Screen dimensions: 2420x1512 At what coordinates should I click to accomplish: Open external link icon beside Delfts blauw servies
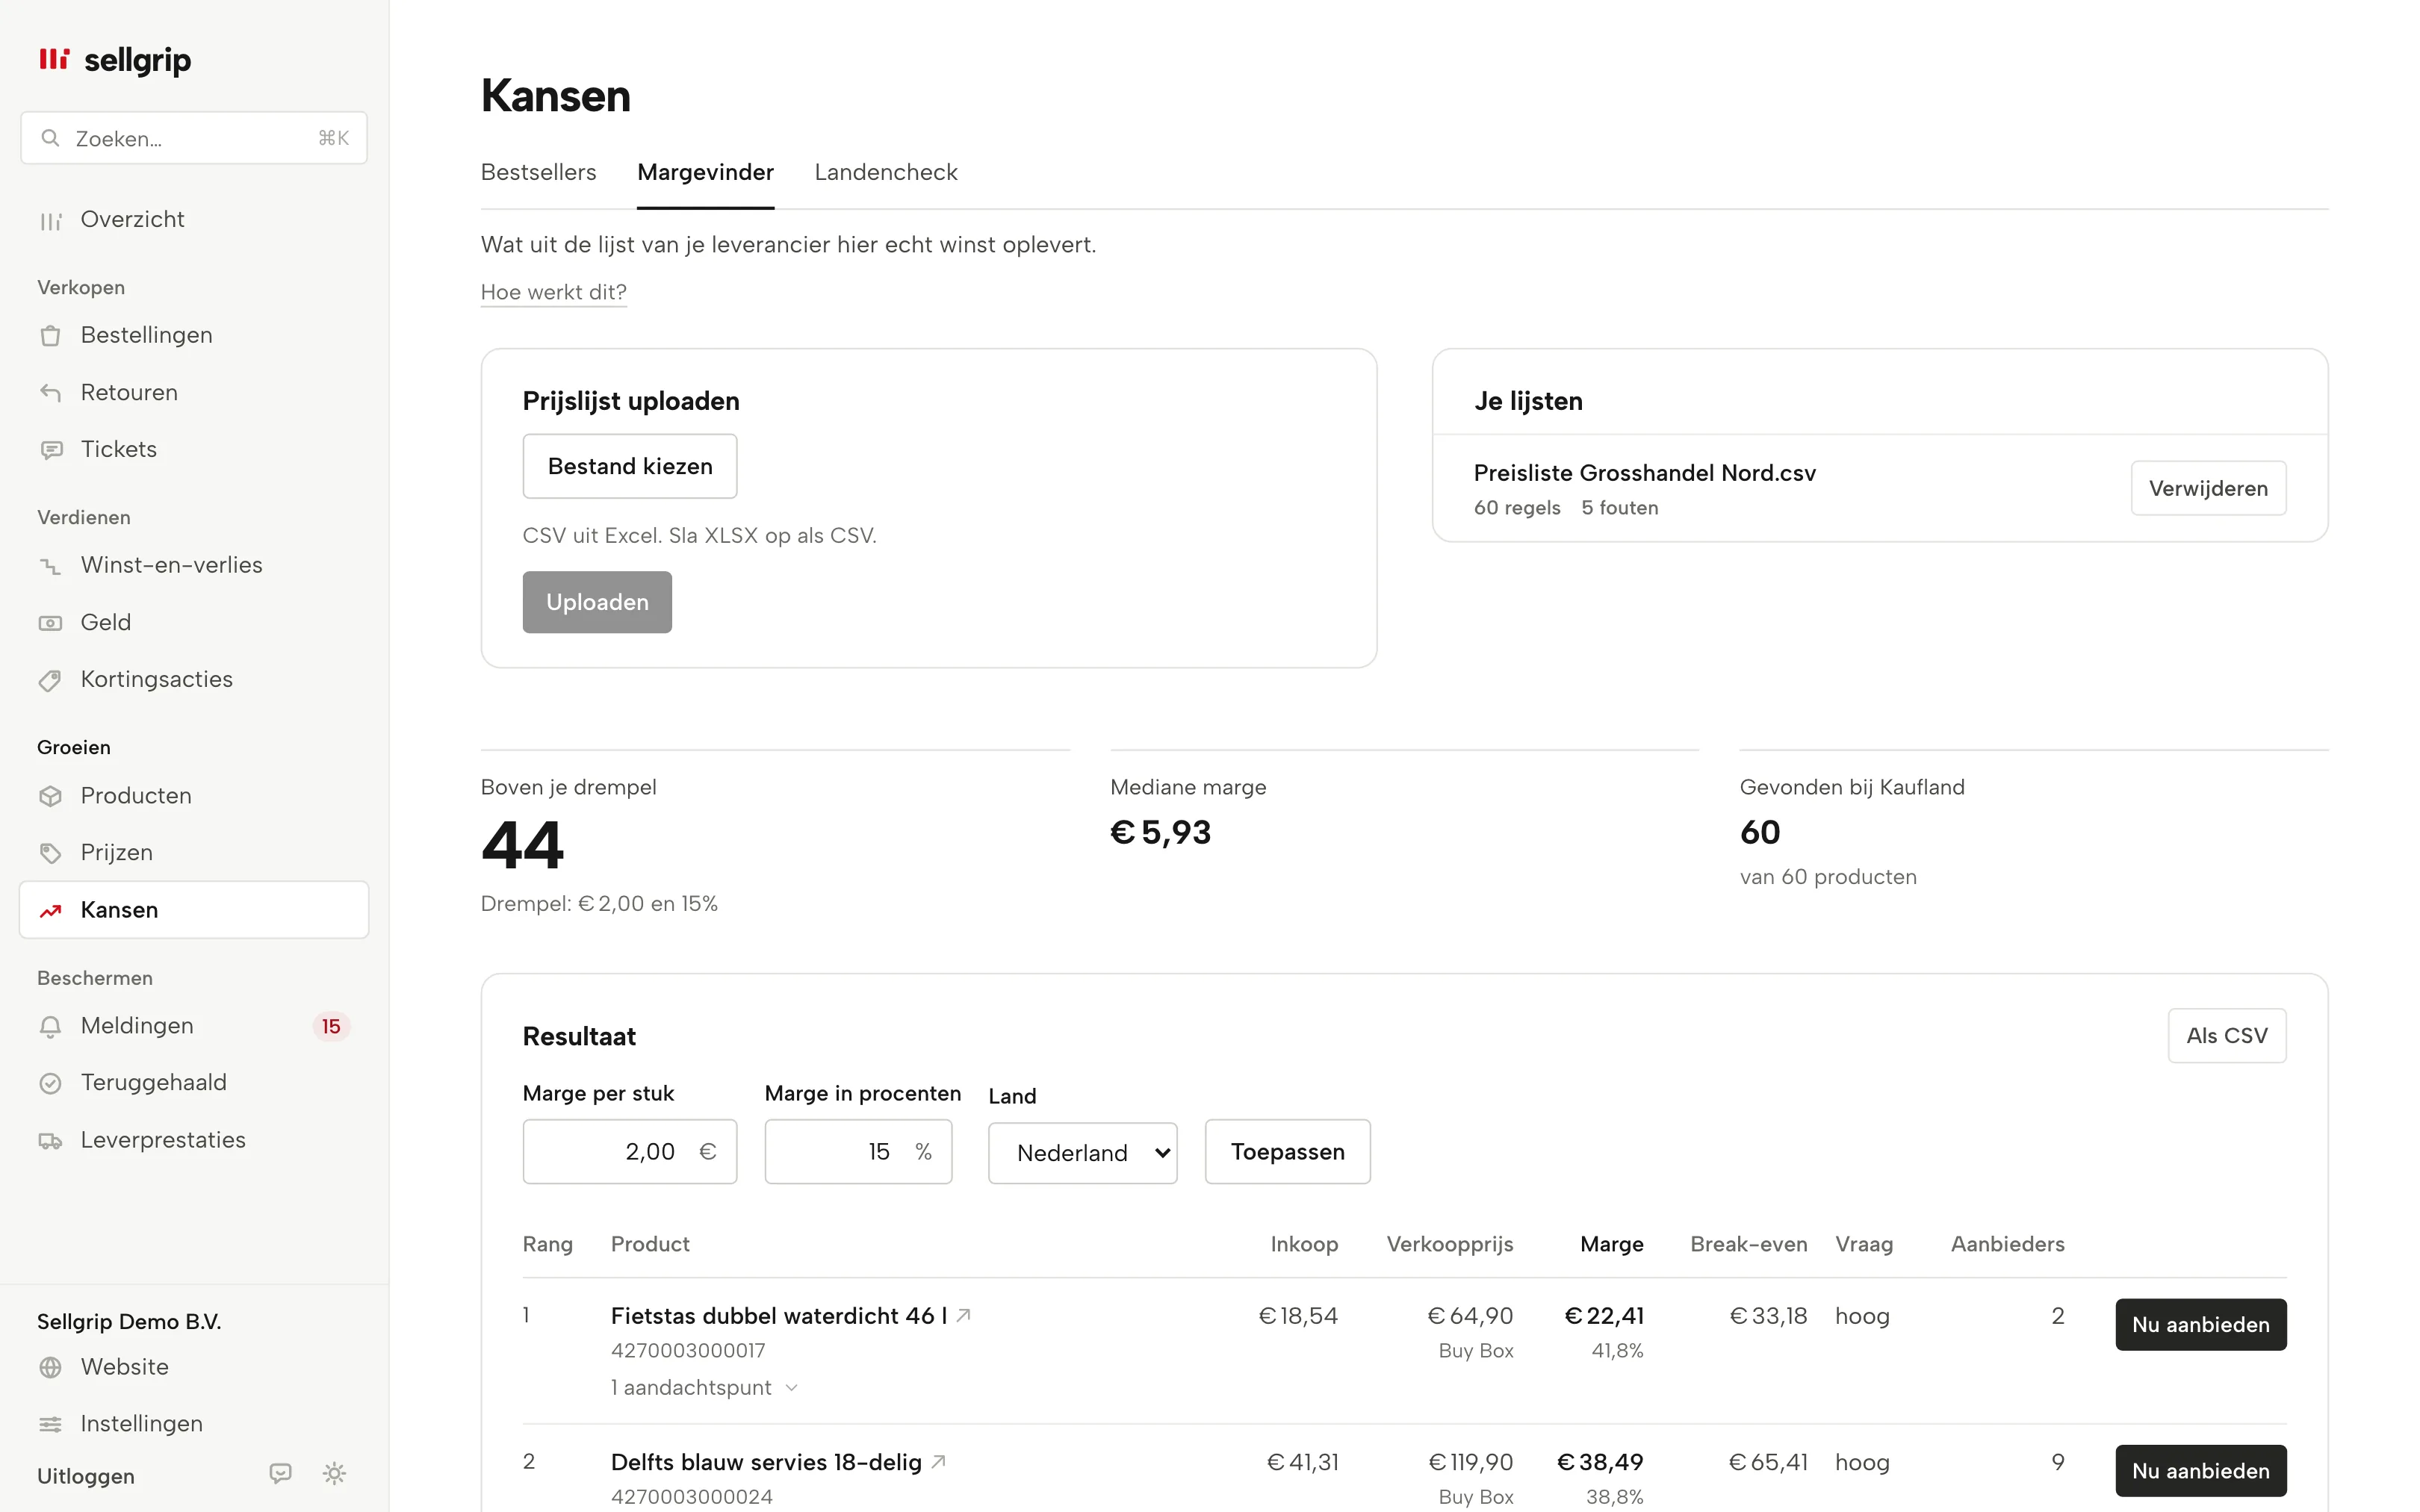[x=938, y=1461]
